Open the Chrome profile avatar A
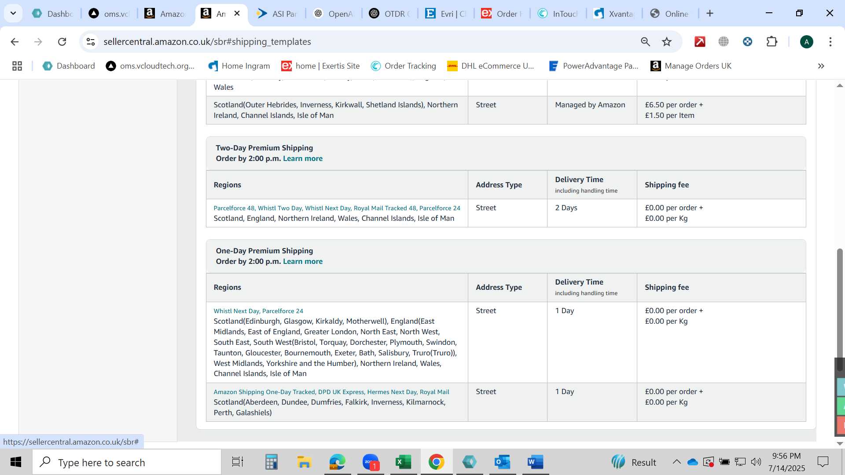The image size is (845, 475). click(x=806, y=42)
